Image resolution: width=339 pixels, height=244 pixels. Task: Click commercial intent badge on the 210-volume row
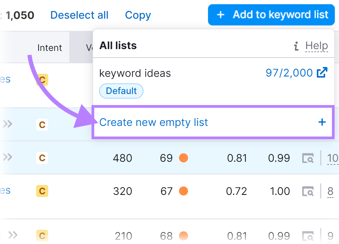pyautogui.click(x=42, y=236)
